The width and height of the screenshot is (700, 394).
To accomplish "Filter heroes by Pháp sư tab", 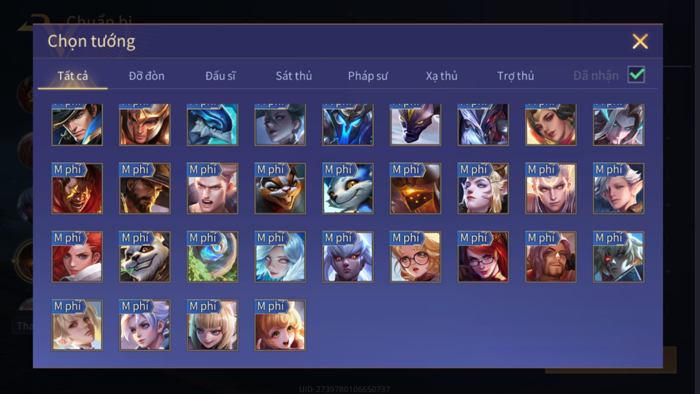I will [368, 76].
